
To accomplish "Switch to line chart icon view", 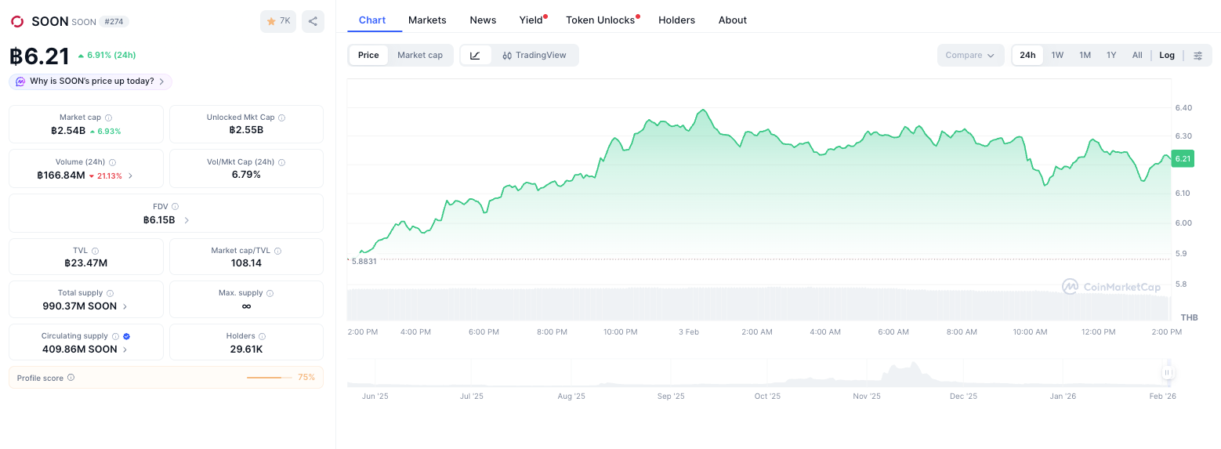I will coord(476,55).
